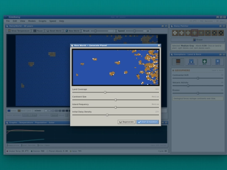Image resolution: width=227 pixels, height=170 pixels.
Task: Open the View menu
Action: pyautogui.click(x=22, y=21)
